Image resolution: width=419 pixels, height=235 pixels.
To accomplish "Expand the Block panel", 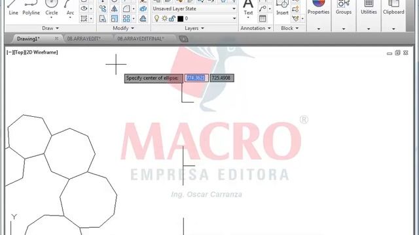I will click(289, 28).
